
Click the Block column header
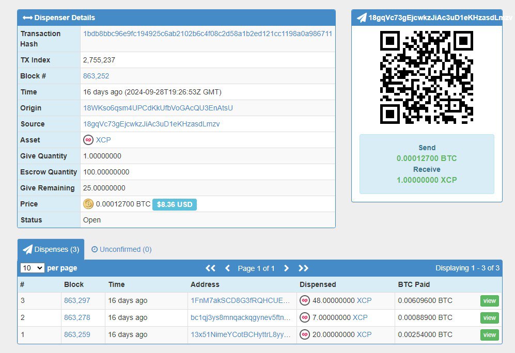pyautogui.click(x=74, y=284)
